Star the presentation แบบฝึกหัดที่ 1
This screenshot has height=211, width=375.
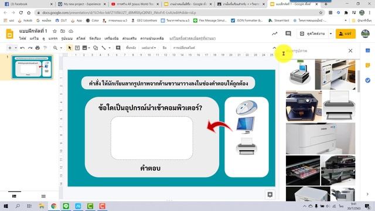[54, 31]
